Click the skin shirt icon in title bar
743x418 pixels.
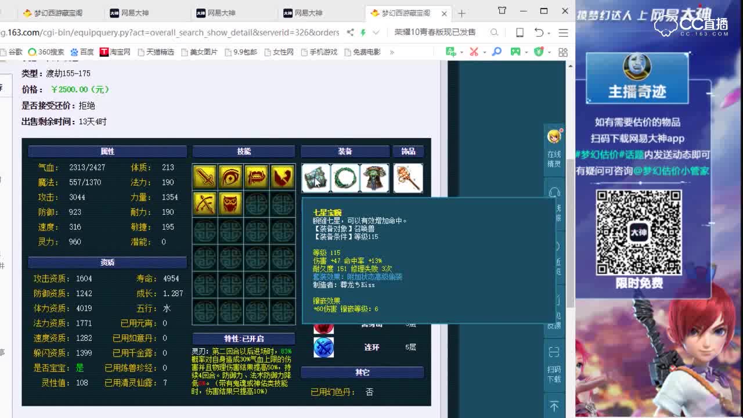[x=502, y=10]
